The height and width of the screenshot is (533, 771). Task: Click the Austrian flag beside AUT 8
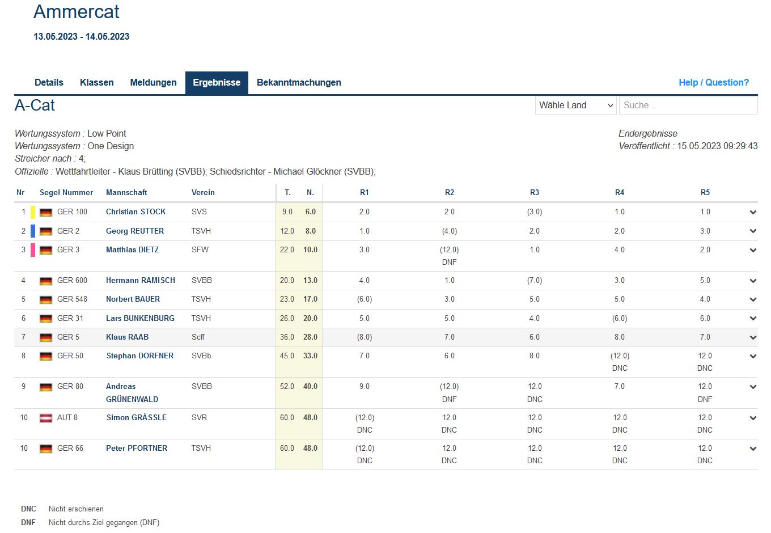[46, 418]
